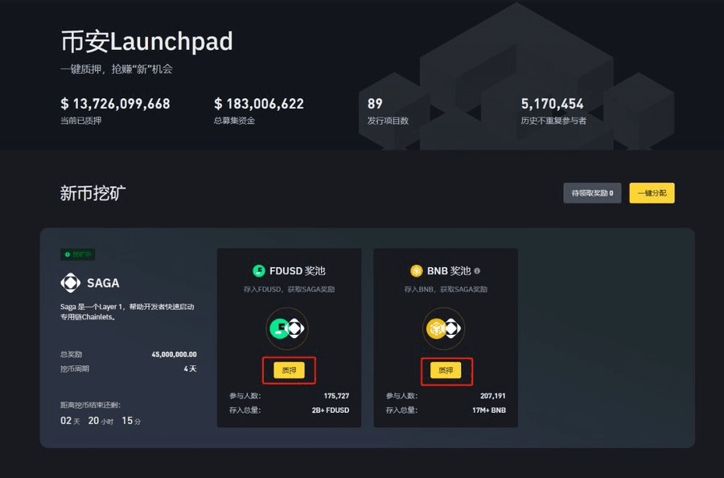Image resolution: width=724 pixels, height=478 pixels.
Task: Click the BNB and SAGA paired token icon
Action: click(x=443, y=329)
